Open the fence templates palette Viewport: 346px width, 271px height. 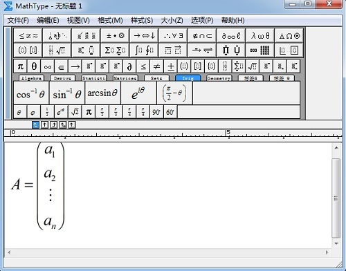pyautogui.click(x=28, y=50)
